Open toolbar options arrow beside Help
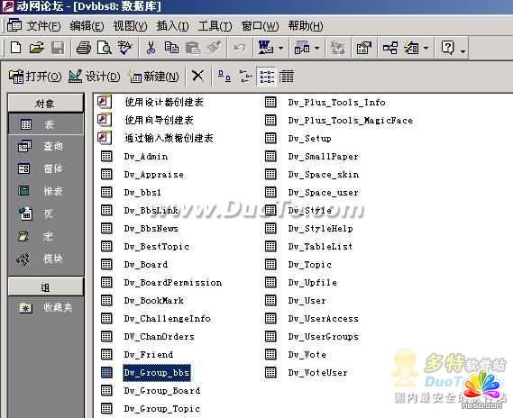 point(463,51)
